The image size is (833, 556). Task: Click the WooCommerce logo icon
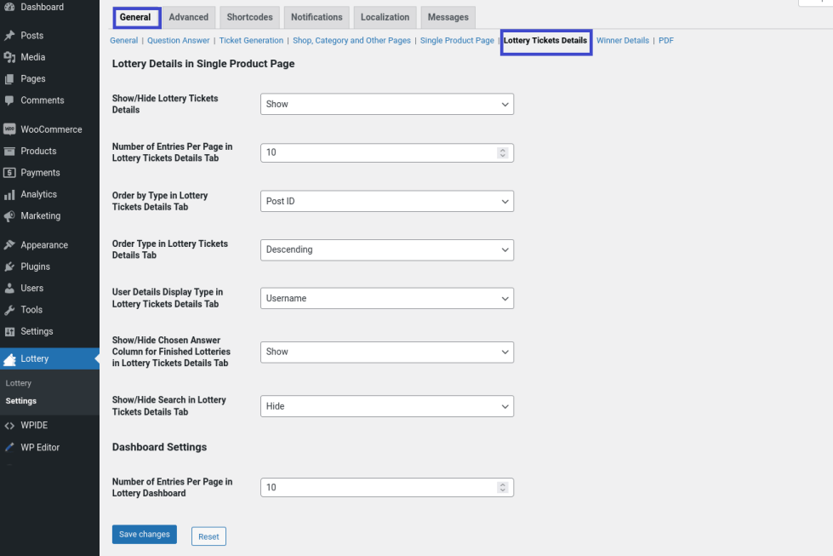coord(9,129)
